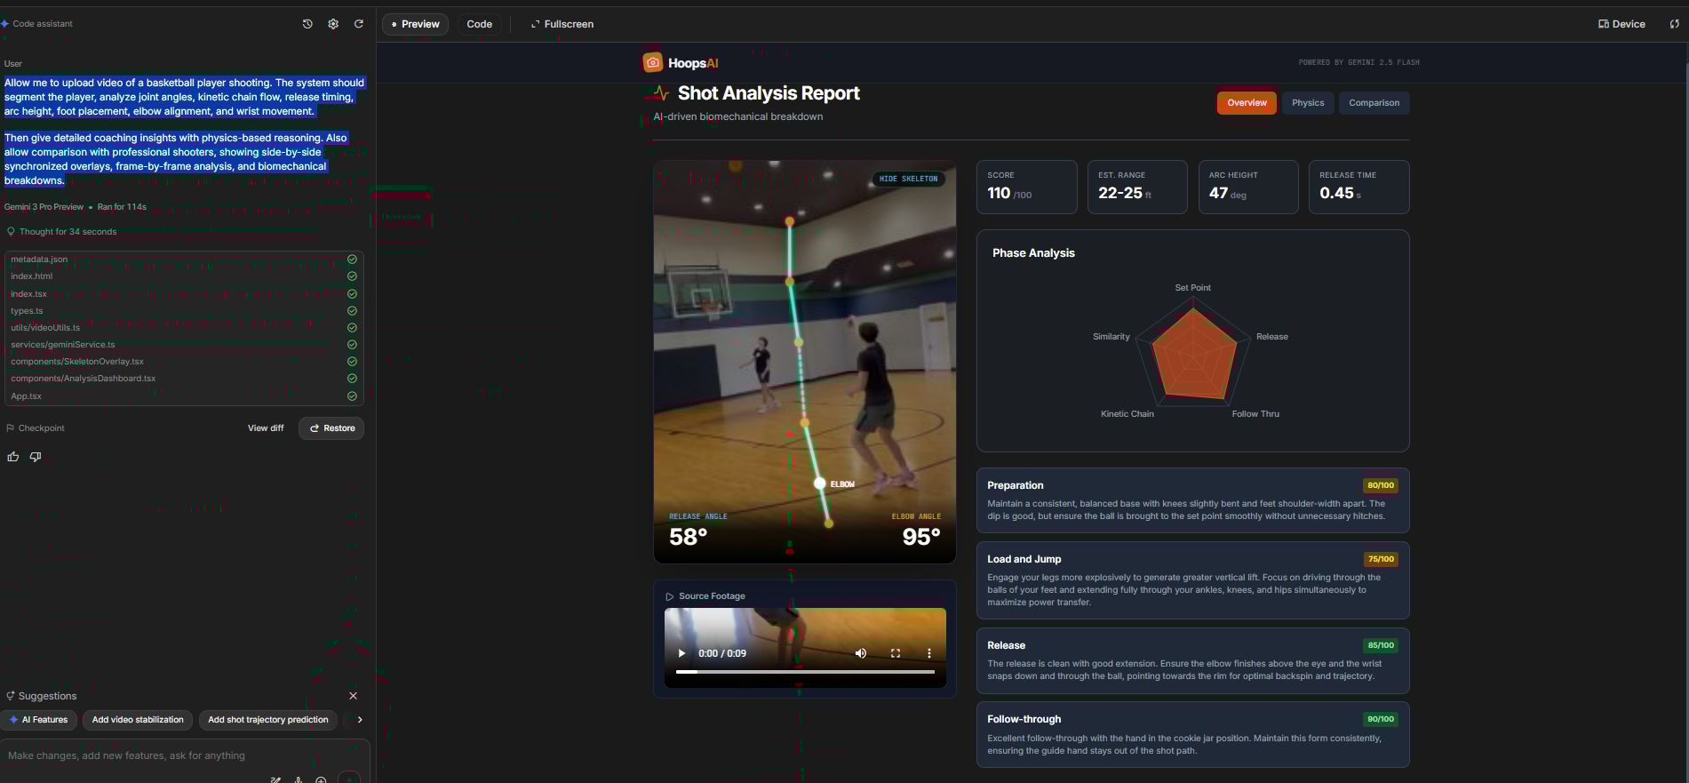Click the Phase Analysis radar chart
The width and height of the screenshot is (1689, 783).
coord(1193,353)
